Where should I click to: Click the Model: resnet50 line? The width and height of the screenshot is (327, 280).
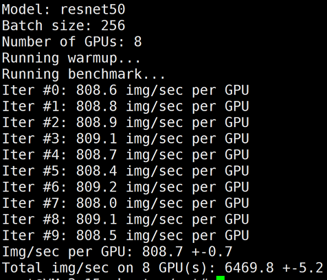click(64, 10)
